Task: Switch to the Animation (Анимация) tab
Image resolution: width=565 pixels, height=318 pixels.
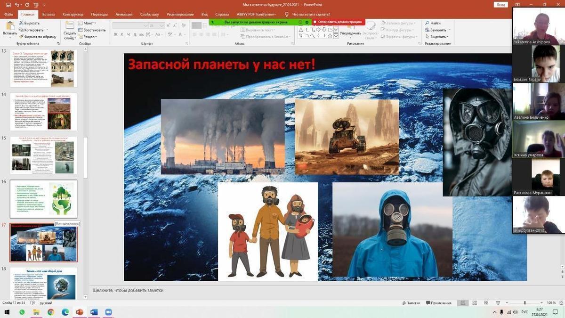Action: click(x=123, y=15)
